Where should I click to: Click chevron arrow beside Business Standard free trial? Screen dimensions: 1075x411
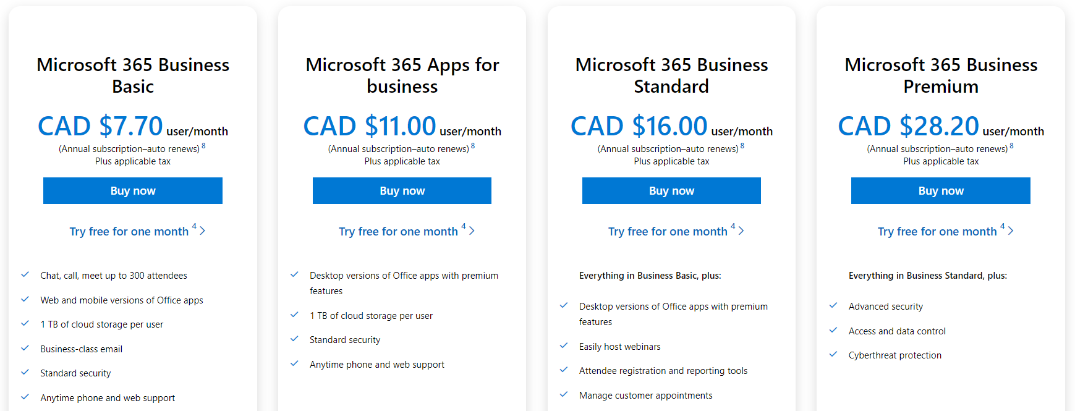(x=741, y=231)
